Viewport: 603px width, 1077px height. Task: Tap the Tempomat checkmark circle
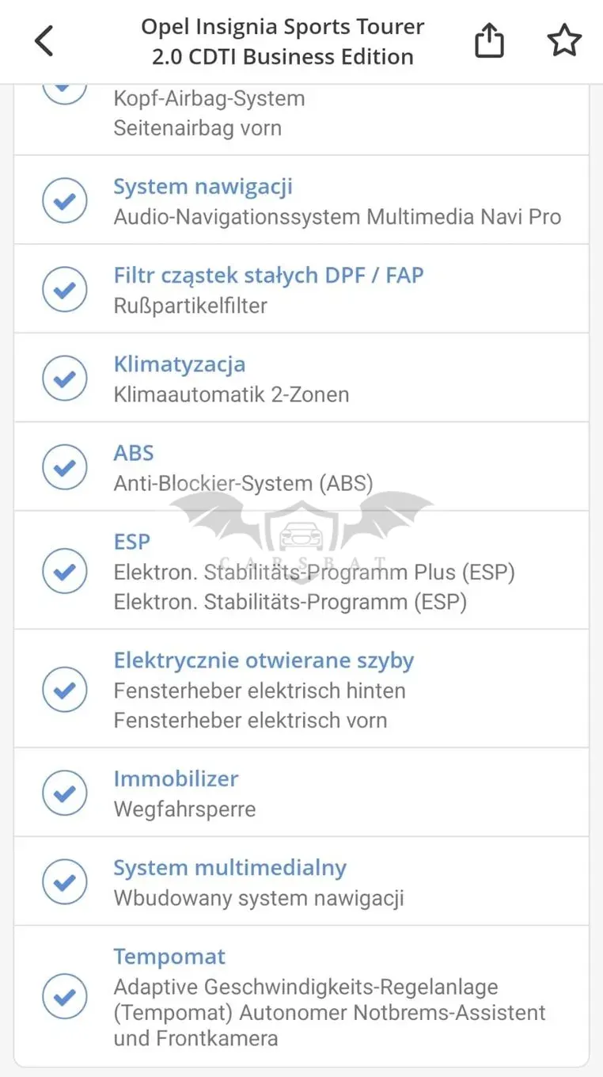click(x=65, y=996)
